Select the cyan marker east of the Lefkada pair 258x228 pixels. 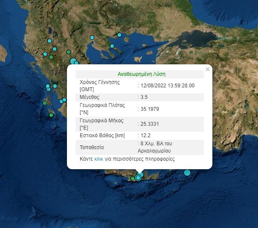click(x=55, y=86)
